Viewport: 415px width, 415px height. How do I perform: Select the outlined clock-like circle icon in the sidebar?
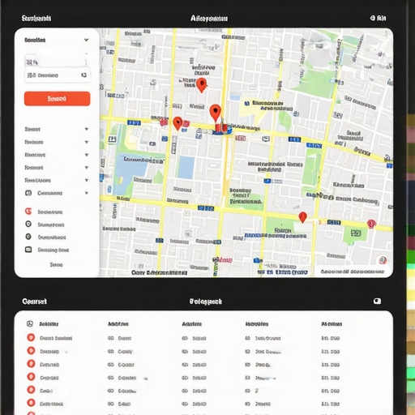point(28,224)
